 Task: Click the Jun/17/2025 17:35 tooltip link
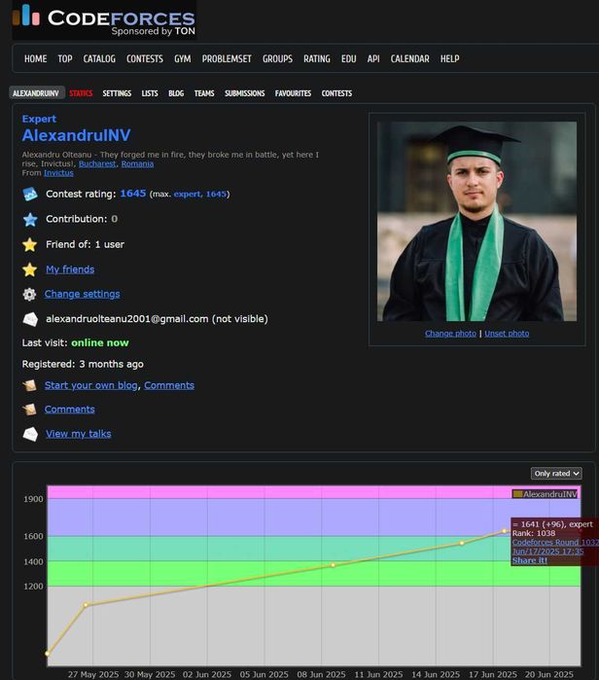click(547, 552)
